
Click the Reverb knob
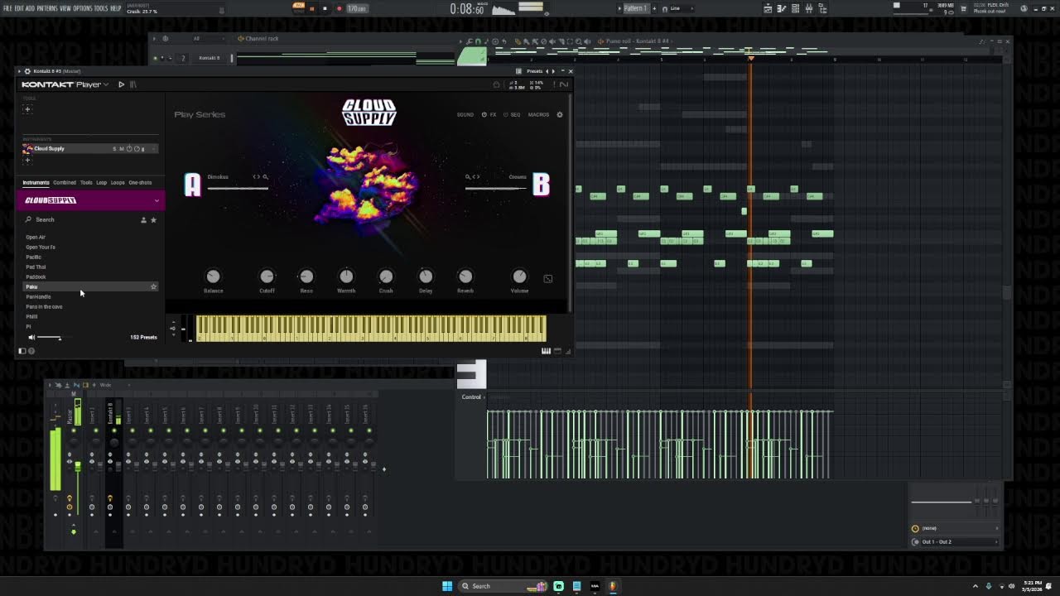tap(465, 276)
